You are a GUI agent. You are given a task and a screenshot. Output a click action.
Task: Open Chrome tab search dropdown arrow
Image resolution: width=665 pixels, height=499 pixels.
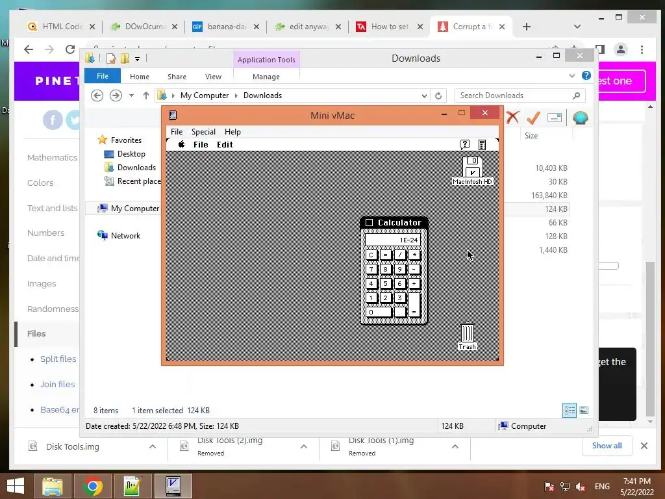[x=577, y=26]
